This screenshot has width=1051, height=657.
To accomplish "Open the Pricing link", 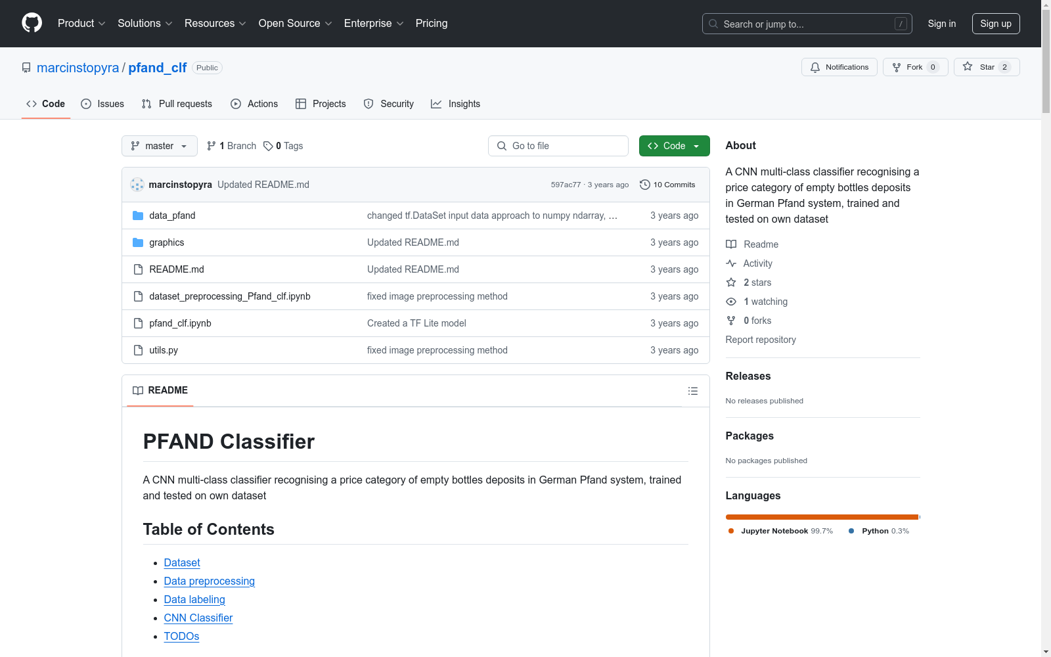I will pyautogui.click(x=432, y=24).
